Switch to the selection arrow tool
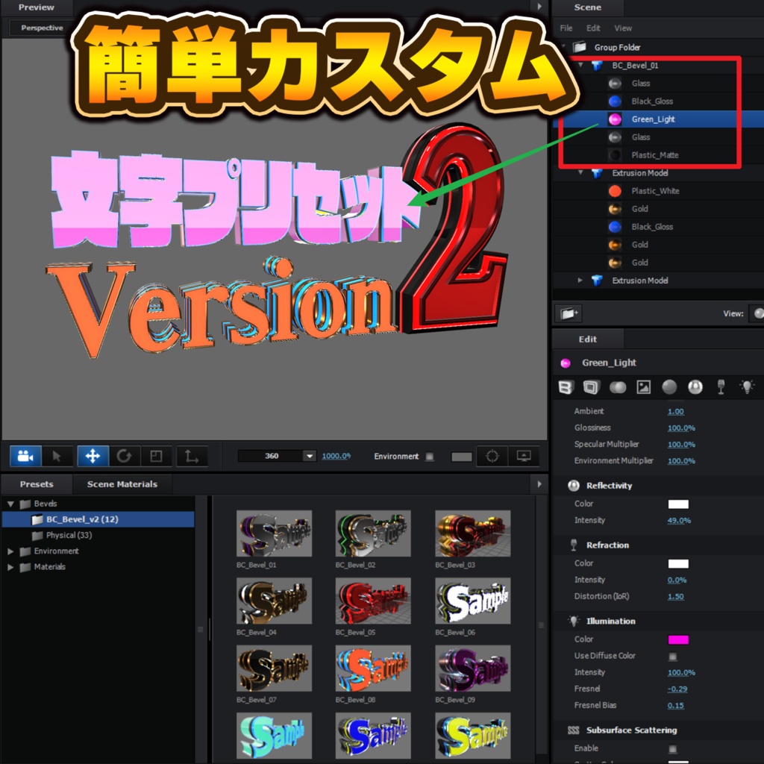The image size is (764, 764). [x=57, y=456]
